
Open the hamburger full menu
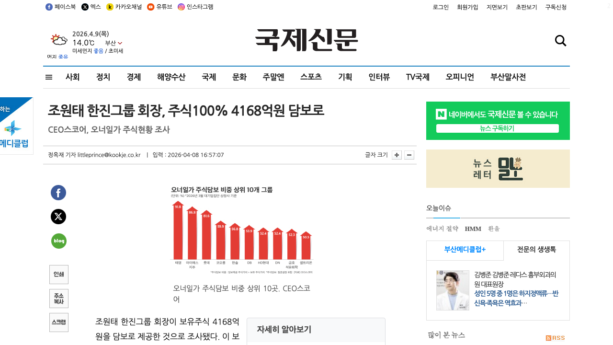[49, 77]
